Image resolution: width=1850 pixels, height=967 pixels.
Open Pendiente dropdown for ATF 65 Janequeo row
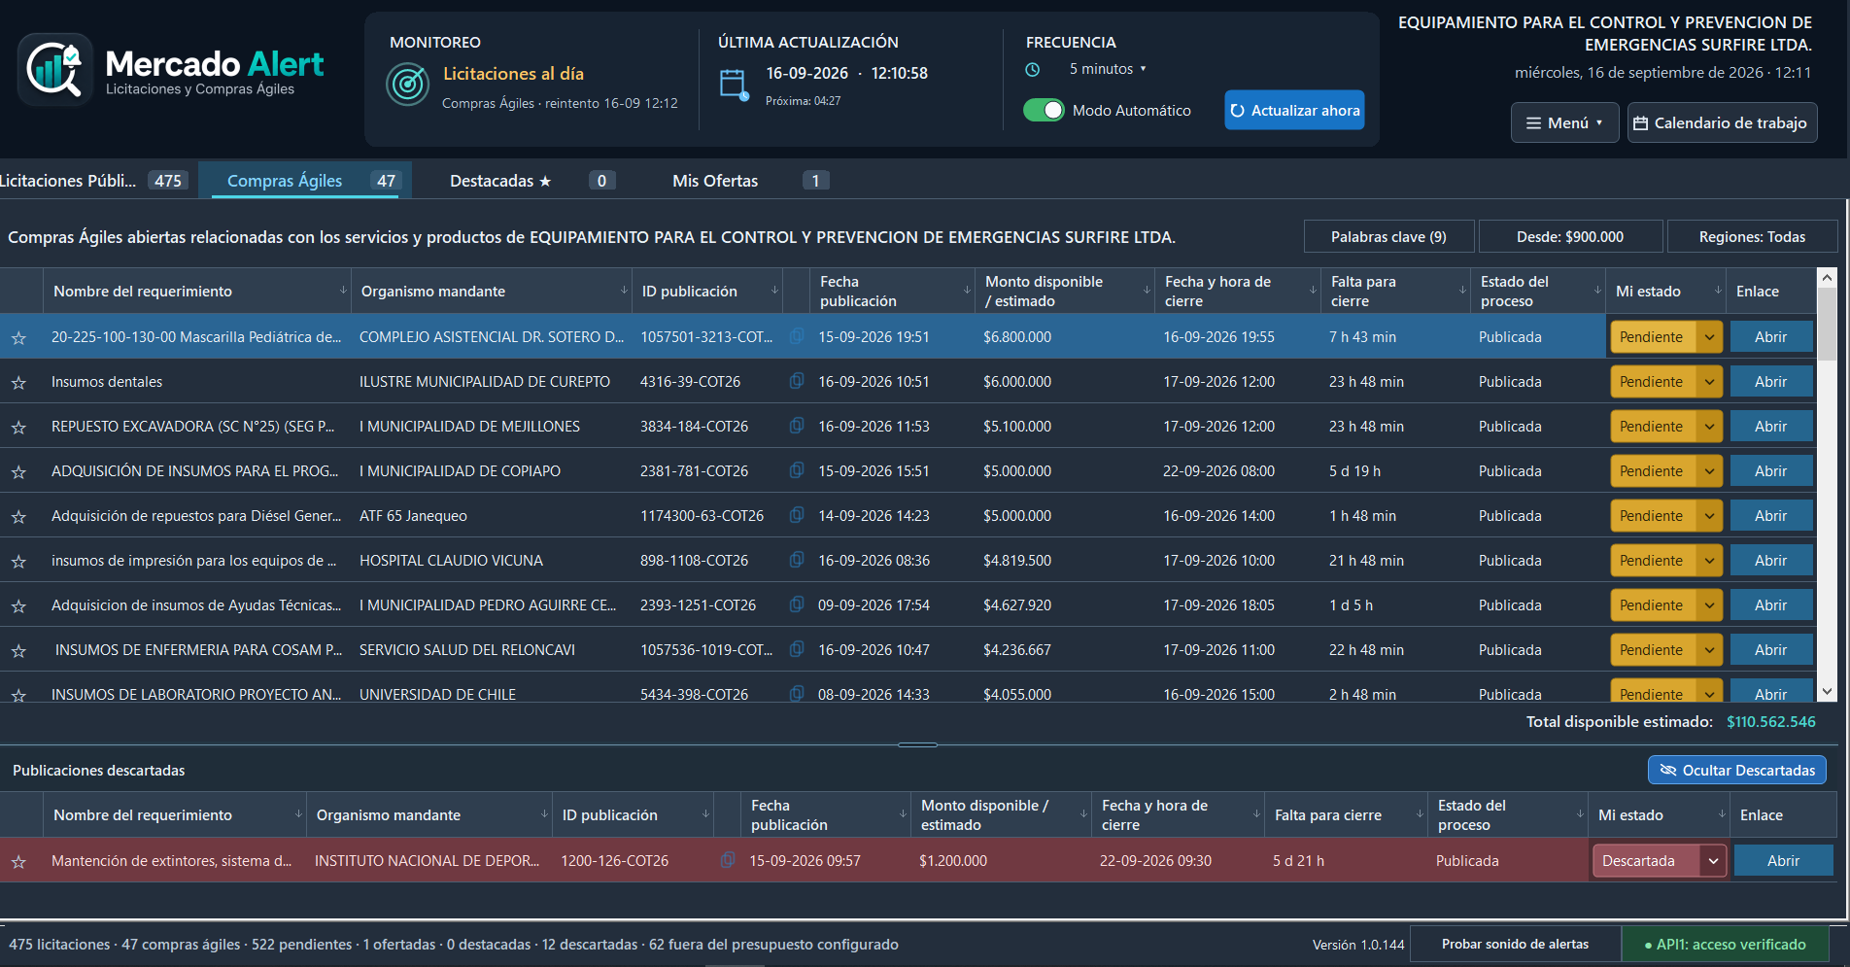[x=1710, y=516]
